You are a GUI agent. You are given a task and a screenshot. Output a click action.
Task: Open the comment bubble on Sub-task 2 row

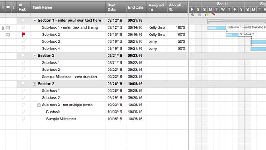click(8, 35)
